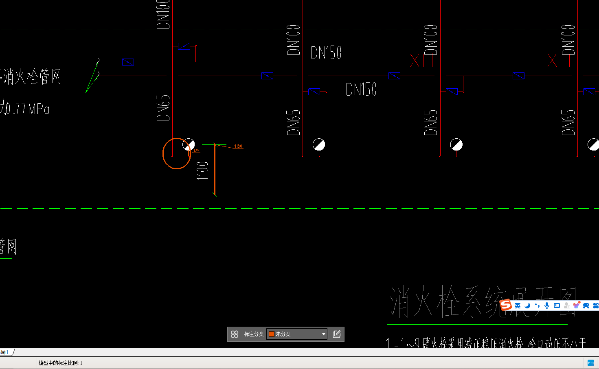Toggle 英 English input mode
599x369 pixels.
tap(518, 306)
